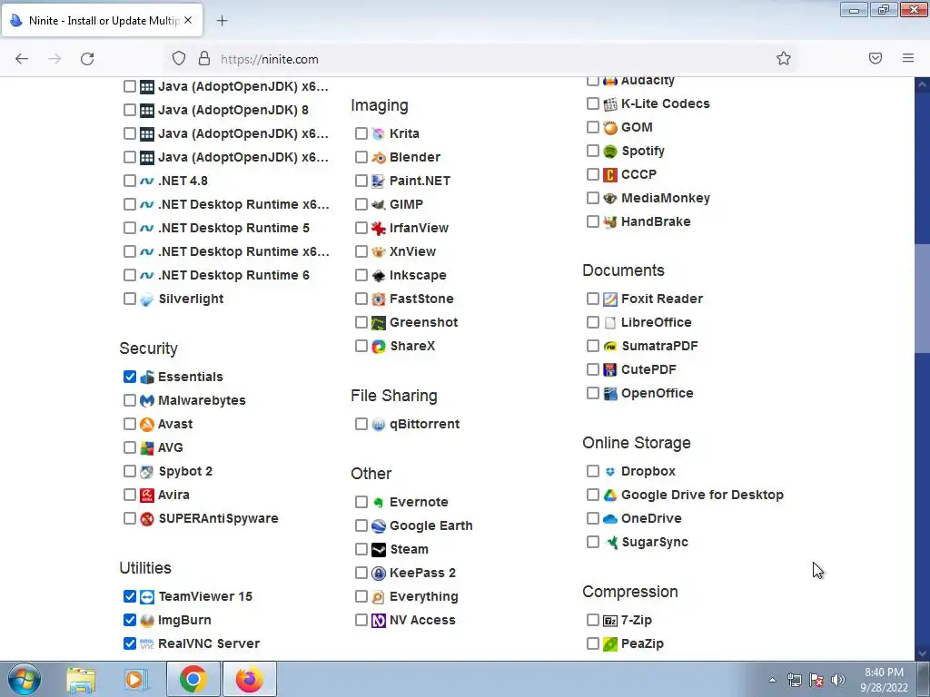
Task: Show site tracking protection shield info
Action: (179, 58)
